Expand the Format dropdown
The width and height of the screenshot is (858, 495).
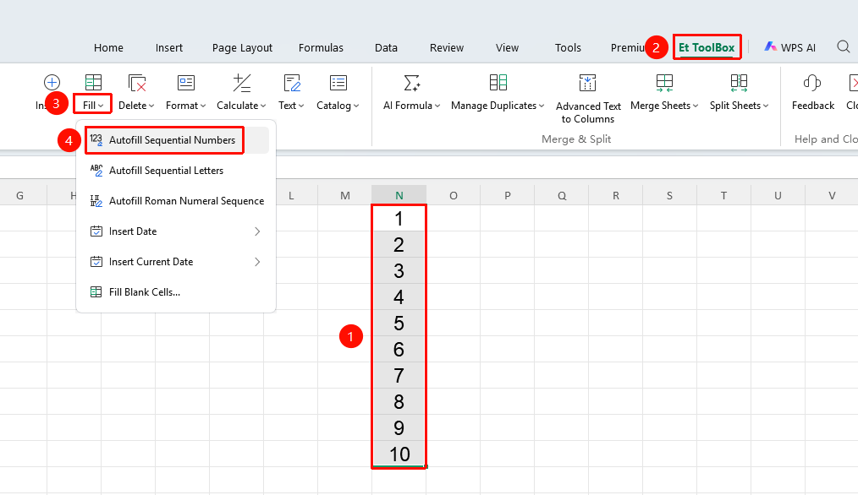point(203,106)
